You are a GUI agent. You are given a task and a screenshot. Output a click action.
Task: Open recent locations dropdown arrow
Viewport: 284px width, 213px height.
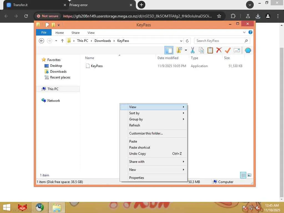coord(56,41)
